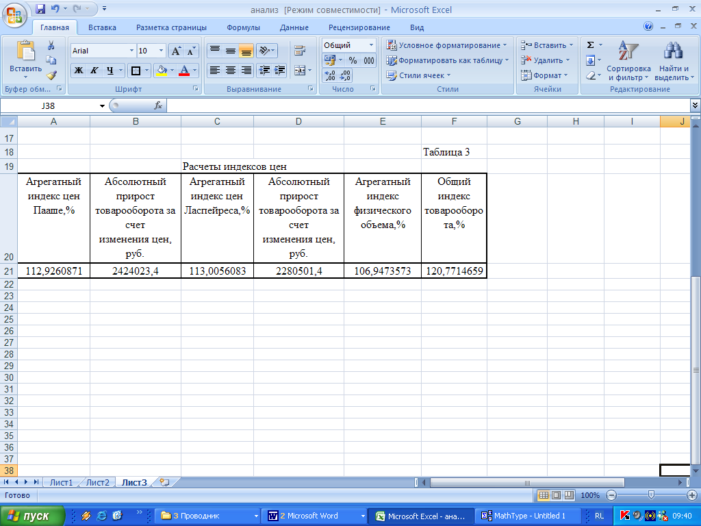Click the yellow fill color swatch
Viewport: 701px width, 526px height.
(x=162, y=71)
